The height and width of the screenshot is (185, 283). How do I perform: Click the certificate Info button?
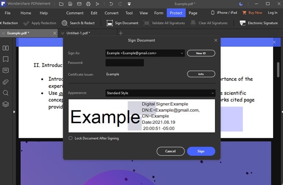201,74
